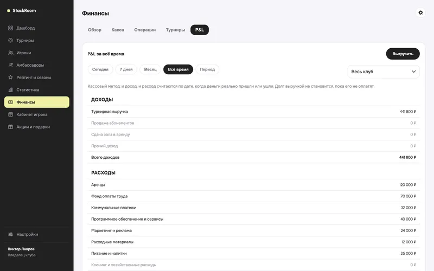Click the 25 000 ₽ food amount
The height and width of the screenshot is (271, 434).
pyautogui.click(x=409, y=253)
